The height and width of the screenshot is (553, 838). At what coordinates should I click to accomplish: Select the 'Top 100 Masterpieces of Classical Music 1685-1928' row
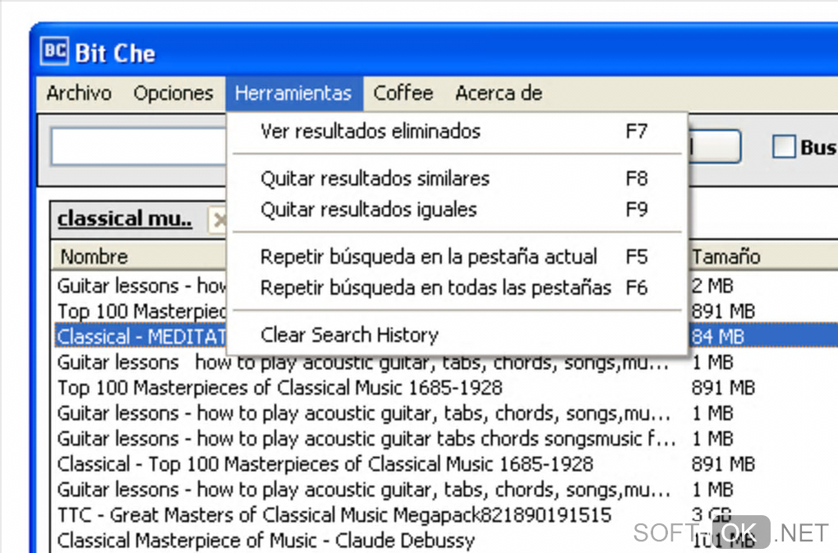click(279, 387)
